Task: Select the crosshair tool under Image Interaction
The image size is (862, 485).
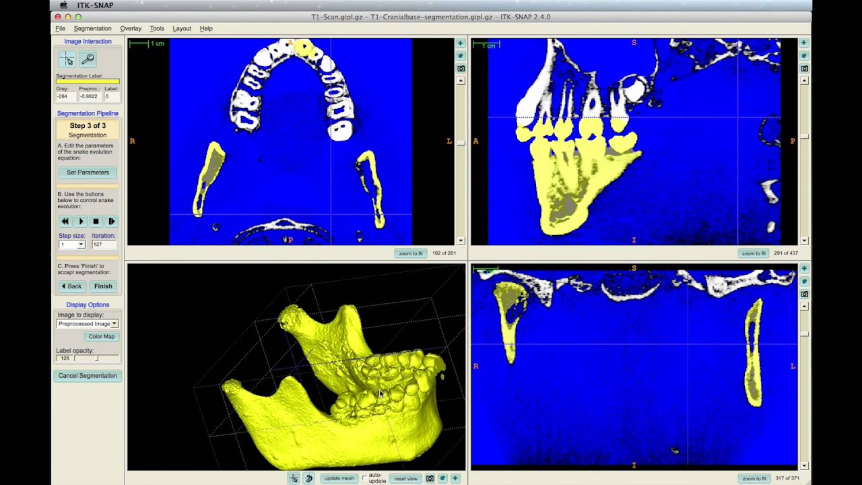Action: 67,59
